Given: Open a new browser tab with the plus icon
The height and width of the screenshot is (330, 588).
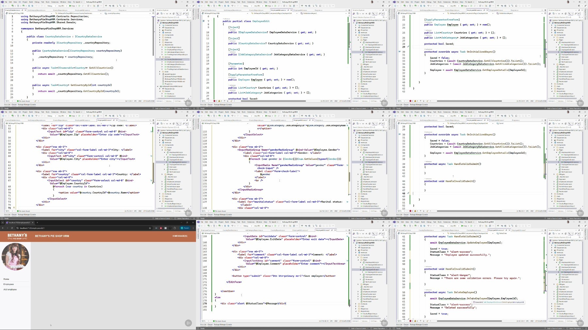Looking at the screenshot, I should [37, 222].
